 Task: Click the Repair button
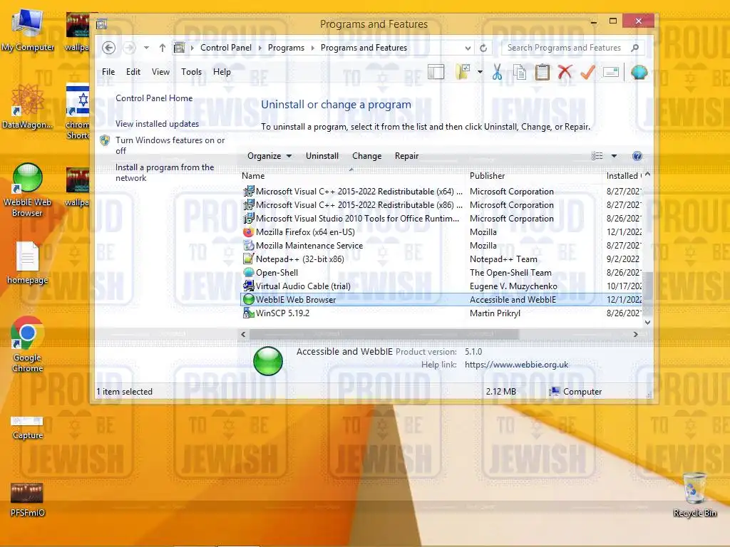406,156
